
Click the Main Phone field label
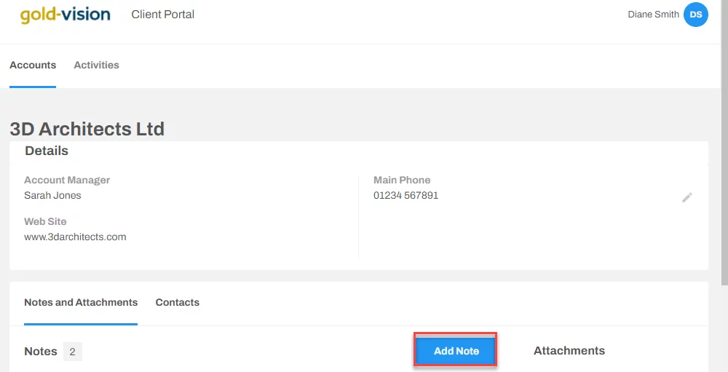pyautogui.click(x=402, y=181)
